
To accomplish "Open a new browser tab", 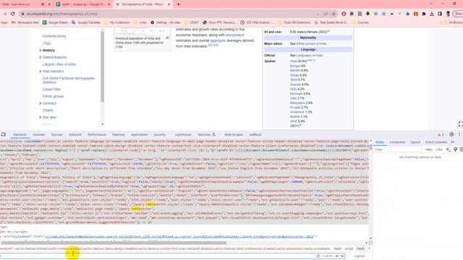I will pos(179,4).
